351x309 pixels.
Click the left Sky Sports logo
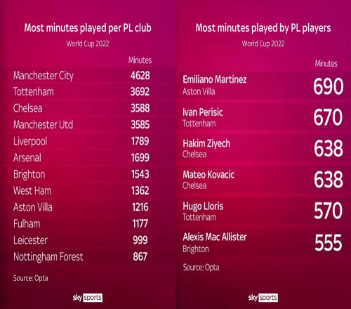pyautogui.click(x=88, y=298)
